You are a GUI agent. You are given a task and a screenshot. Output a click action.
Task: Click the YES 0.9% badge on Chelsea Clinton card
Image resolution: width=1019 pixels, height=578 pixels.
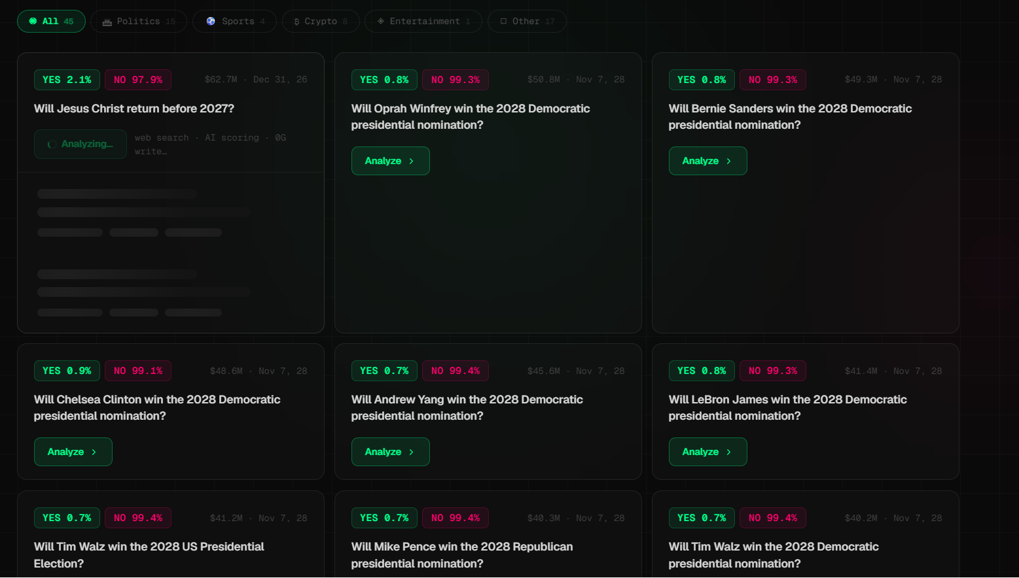click(x=67, y=371)
